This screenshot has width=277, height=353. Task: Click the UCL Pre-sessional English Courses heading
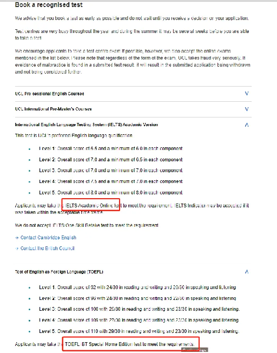(x=50, y=94)
